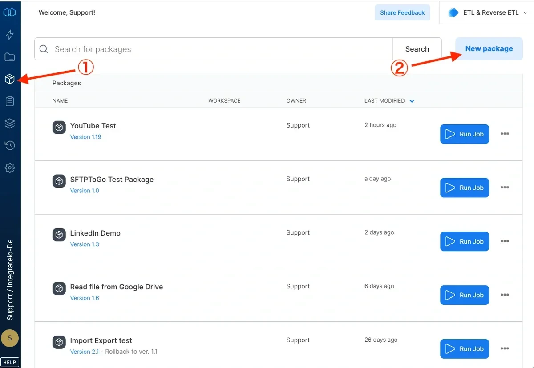Screen dimensions: 534x368
Task: Click the Share Feedback button
Action: coord(402,12)
